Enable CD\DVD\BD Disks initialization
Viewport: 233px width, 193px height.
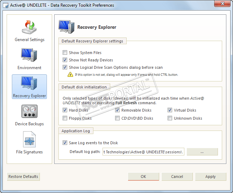tap(117, 118)
